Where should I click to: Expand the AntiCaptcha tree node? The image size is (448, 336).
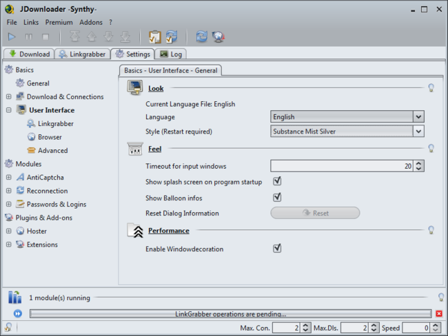9,177
